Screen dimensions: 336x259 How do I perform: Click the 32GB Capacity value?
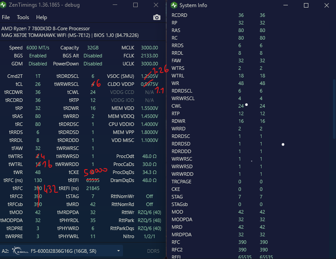click(x=93, y=48)
